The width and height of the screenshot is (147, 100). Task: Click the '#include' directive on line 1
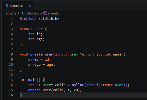(28, 19)
